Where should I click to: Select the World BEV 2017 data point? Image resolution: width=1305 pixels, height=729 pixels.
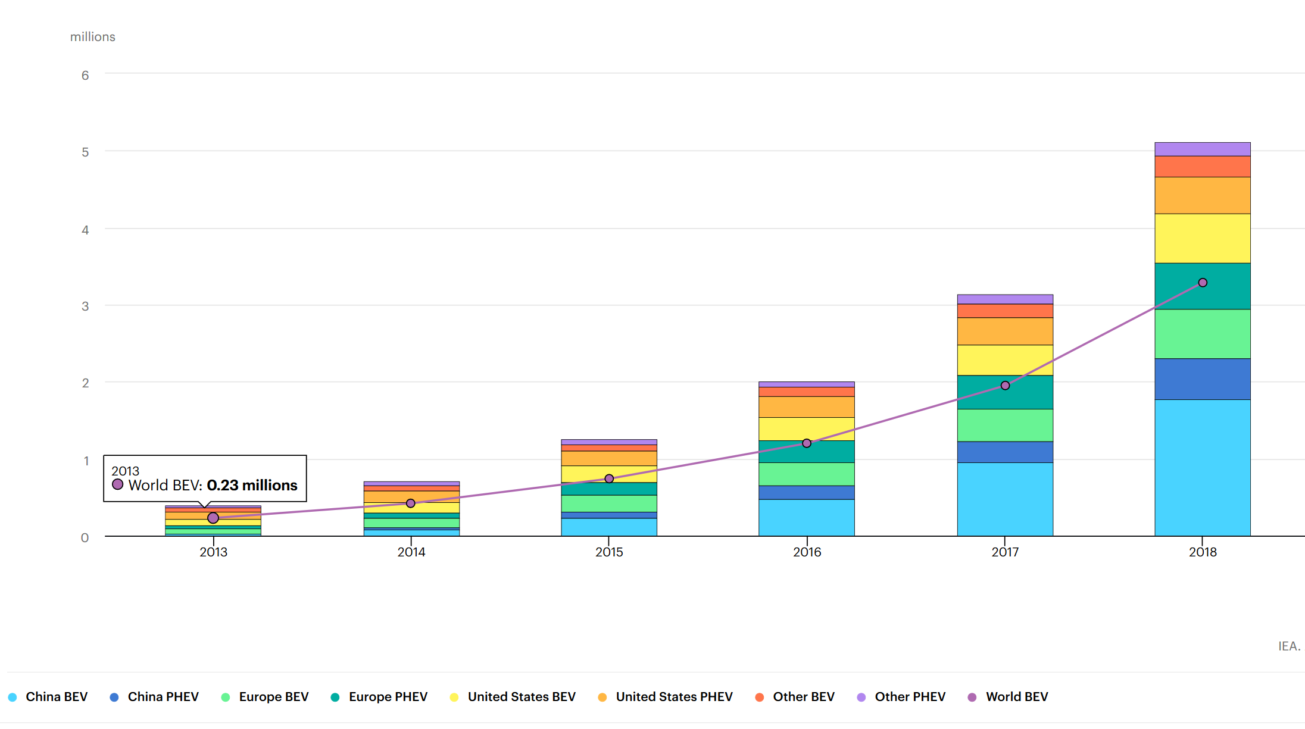[x=1005, y=386]
